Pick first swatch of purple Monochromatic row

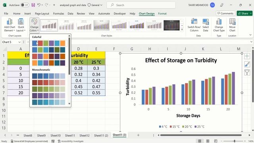pyautogui.click(x=35, y=96)
